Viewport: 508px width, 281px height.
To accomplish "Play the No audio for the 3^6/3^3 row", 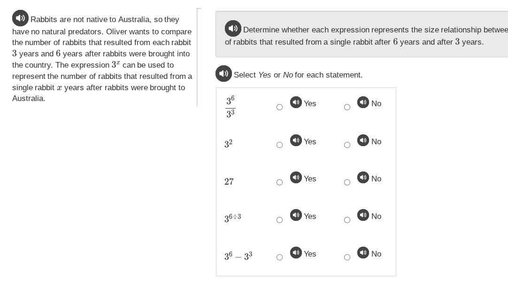I will 363,102.
